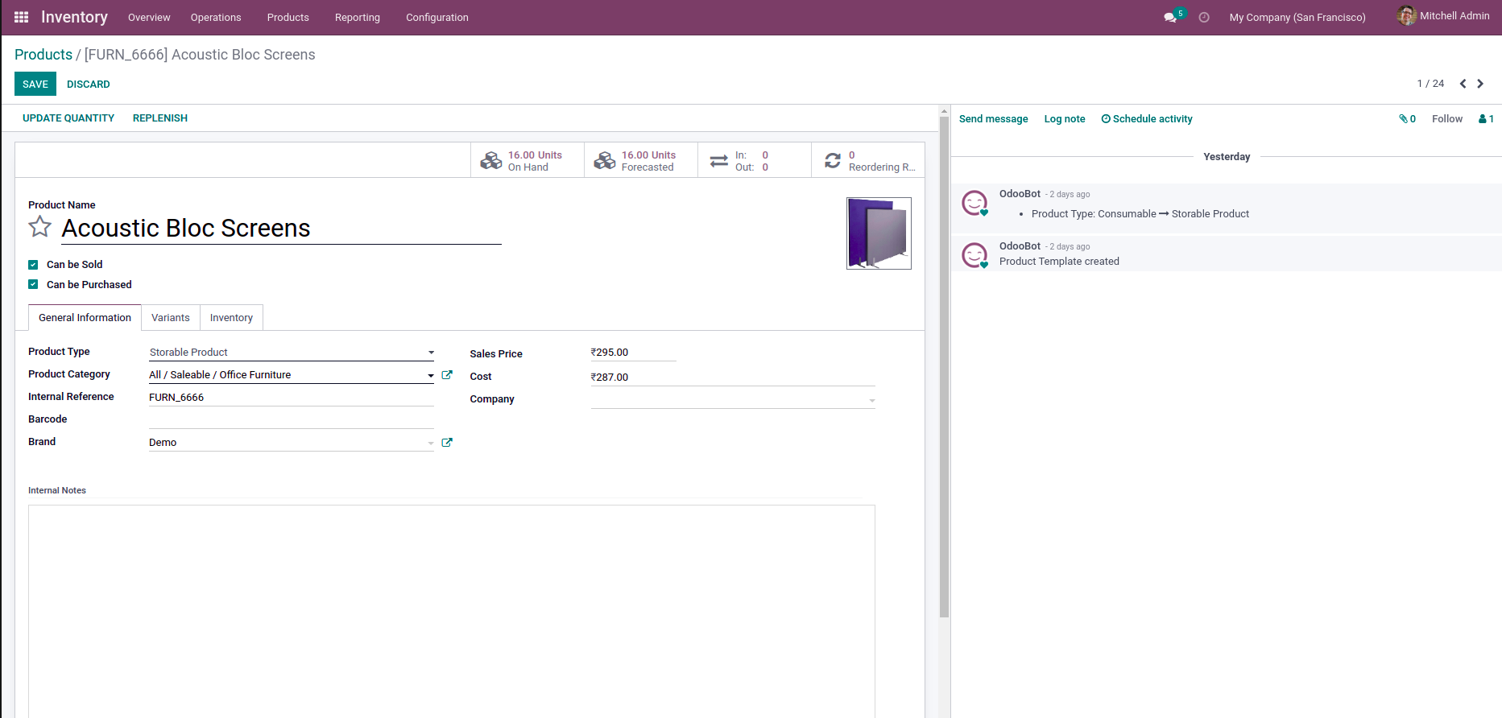Click 'Product Template created' message text
The width and height of the screenshot is (1502, 718).
(x=1059, y=262)
